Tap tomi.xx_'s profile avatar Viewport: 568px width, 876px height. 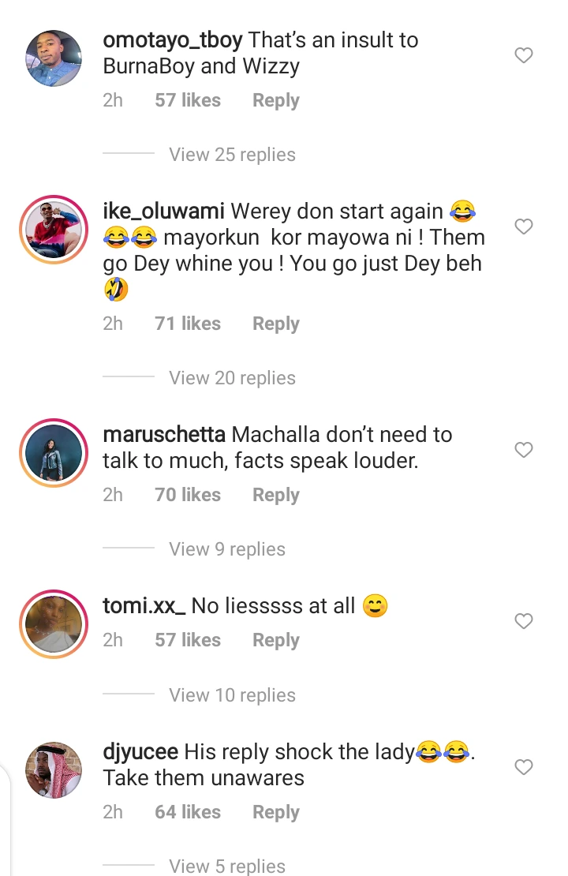[x=54, y=623]
